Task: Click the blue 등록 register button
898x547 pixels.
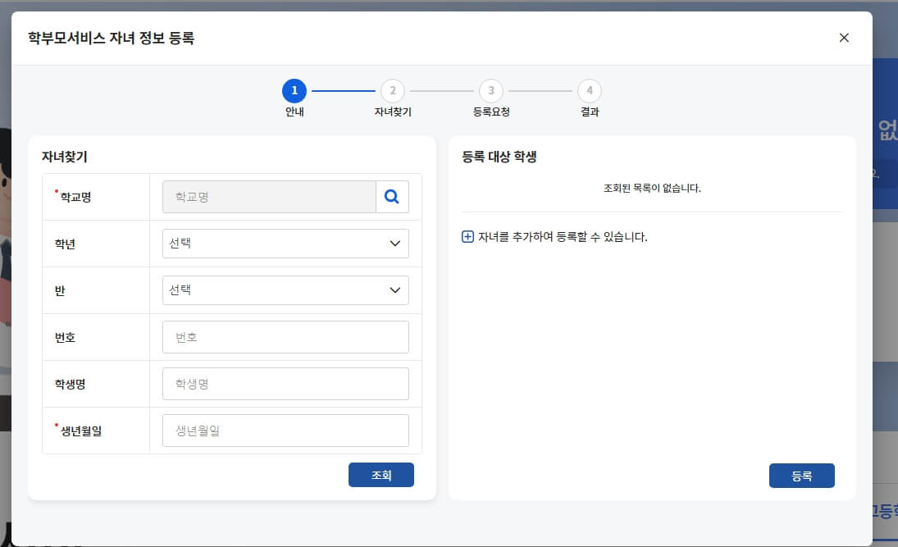Action: pos(802,475)
